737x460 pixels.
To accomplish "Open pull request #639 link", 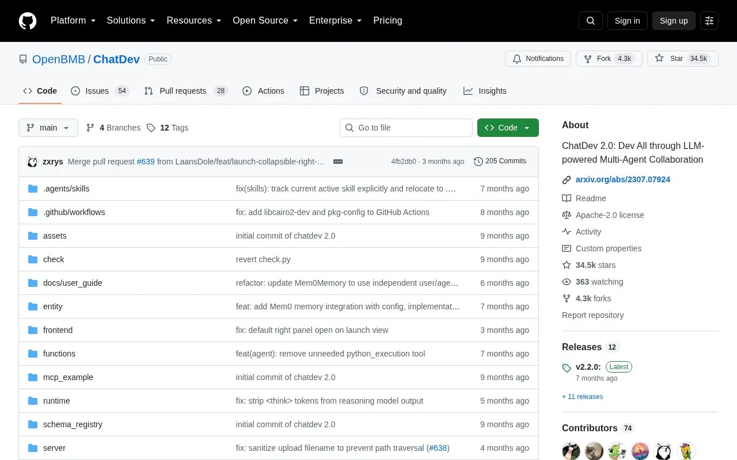I will (146, 162).
